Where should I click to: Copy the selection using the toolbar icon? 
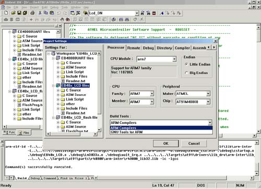pyautogui.click(x=46, y=13)
